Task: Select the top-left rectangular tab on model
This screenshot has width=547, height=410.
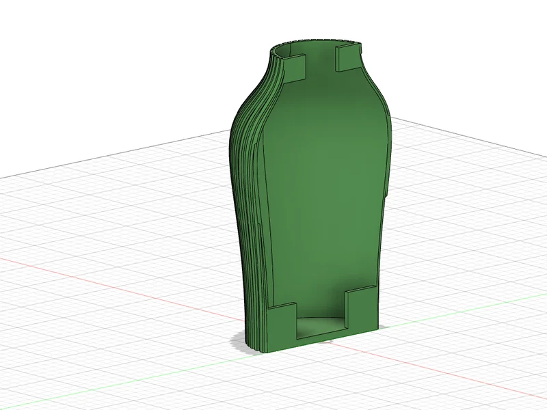Action: pyautogui.click(x=295, y=68)
